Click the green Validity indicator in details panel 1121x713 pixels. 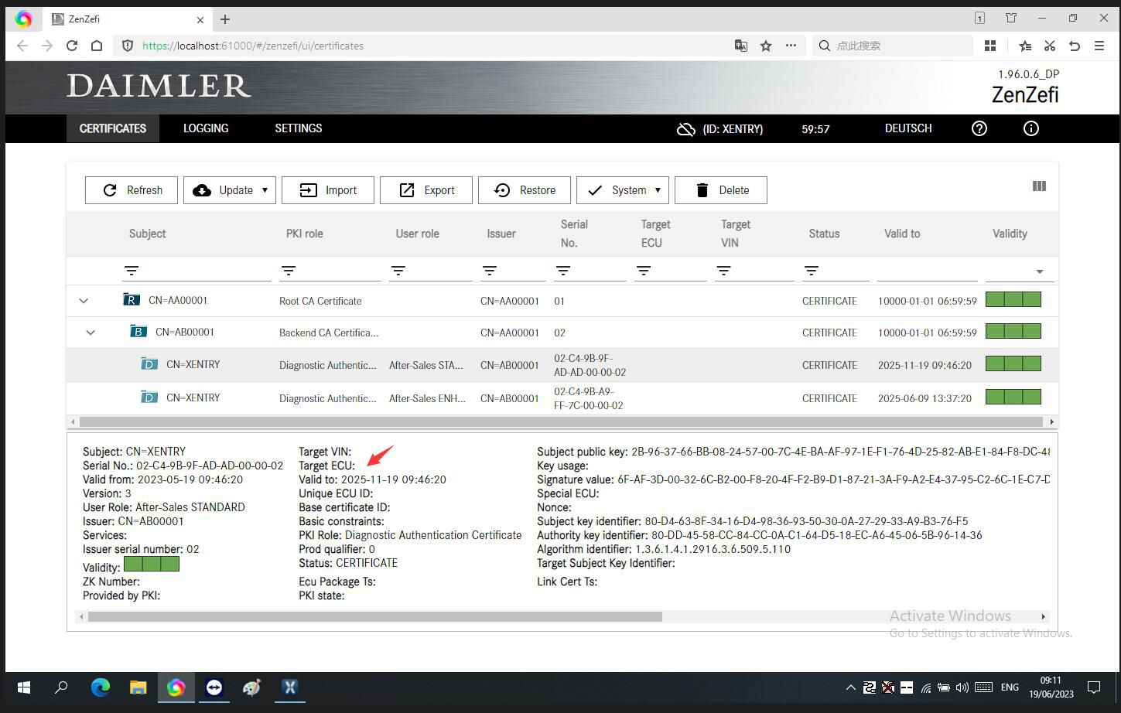click(152, 565)
